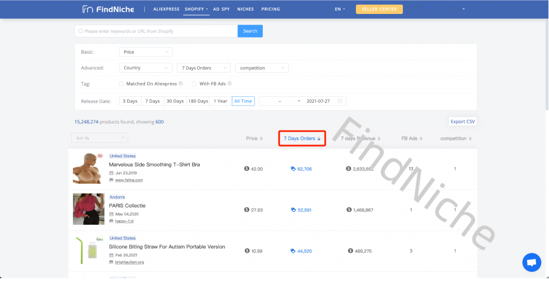The image size is (549, 297).
Task: Click calendar icon beside Jun 23,2019
Action: click(111, 173)
